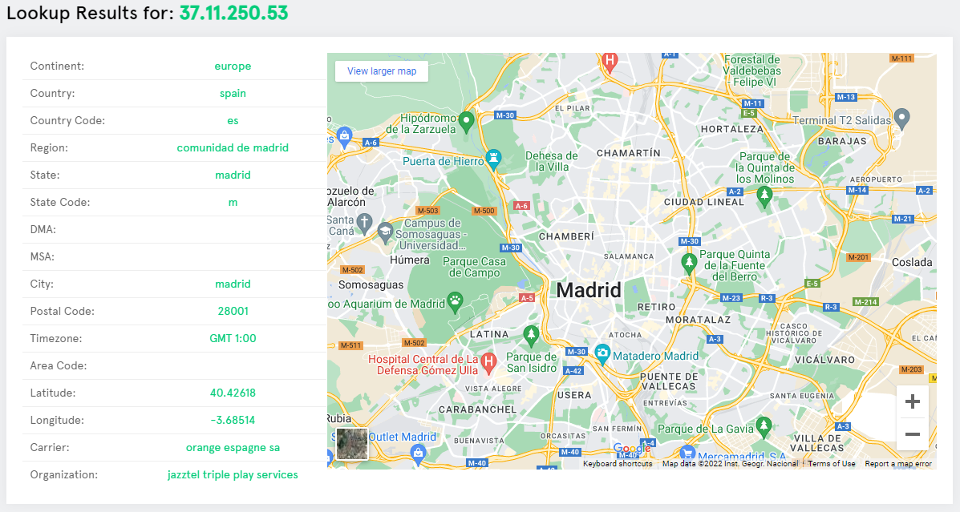This screenshot has width=960, height=512.
Task: Click the Parque Quinta de la Fuente del Berro pin
Action: tap(690, 264)
